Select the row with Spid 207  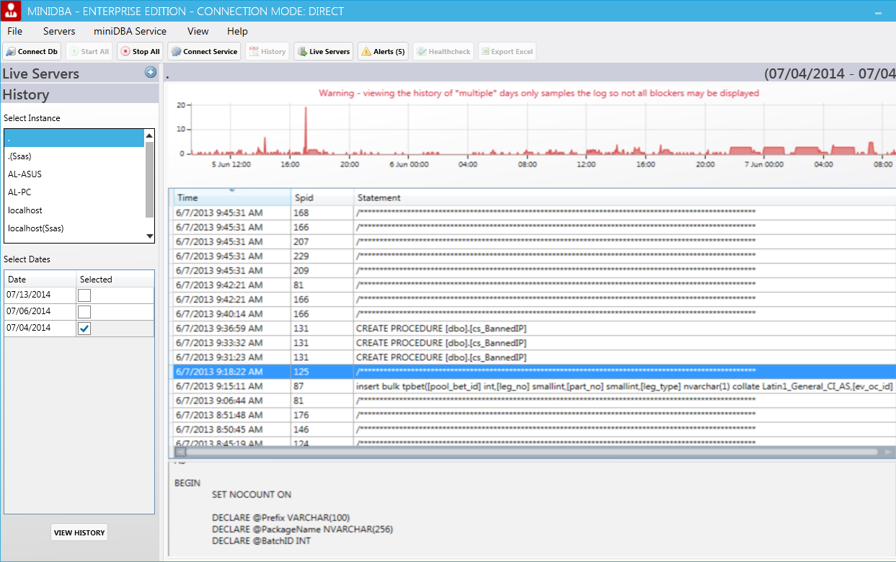pyautogui.click(x=535, y=241)
